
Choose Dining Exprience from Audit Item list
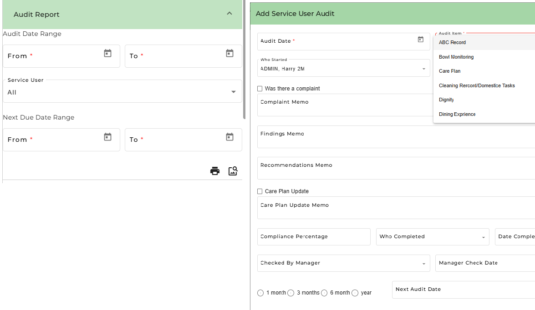pyautogui.click(x=484, y=114)
